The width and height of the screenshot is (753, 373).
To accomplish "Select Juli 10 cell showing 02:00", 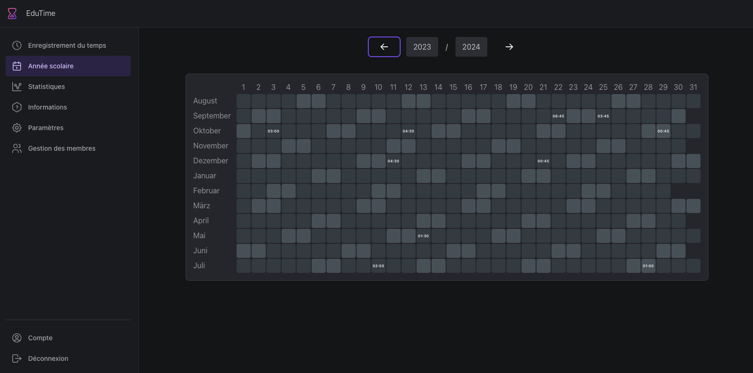I will (x=379, y=266).
